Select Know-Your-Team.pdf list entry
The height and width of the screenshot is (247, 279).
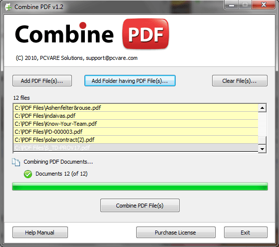tap(136, 124)
